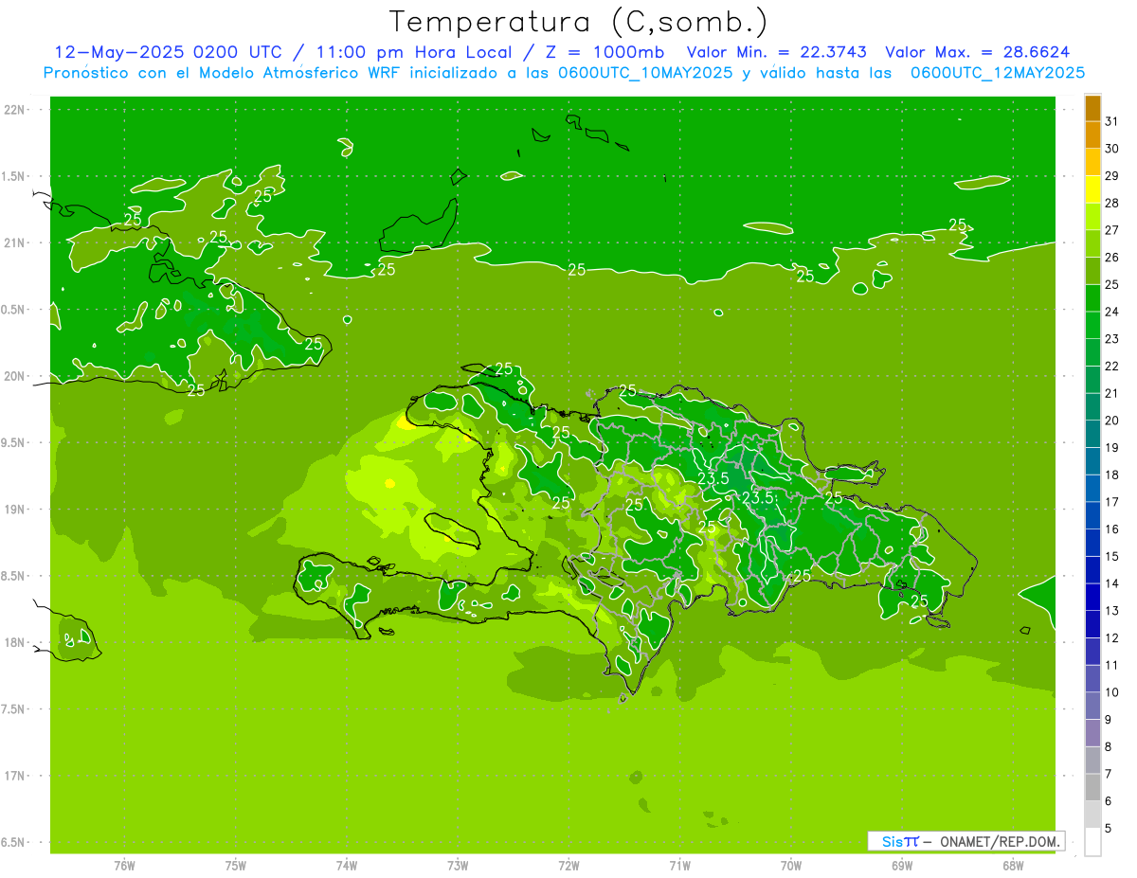This screenshot has width=1137, height=878.
Task: Click the "73W" longitude axis label
Action: click(458, 866)
